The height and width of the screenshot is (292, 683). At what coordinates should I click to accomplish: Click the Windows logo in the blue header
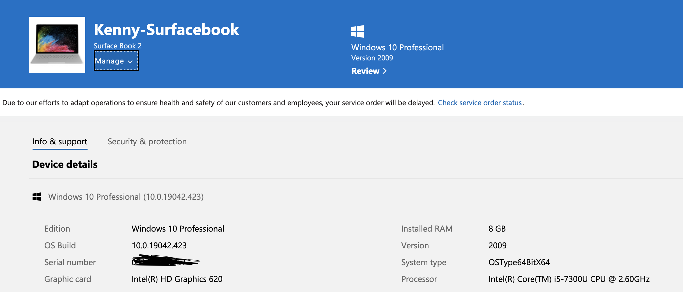pyautogui.click(x=357, y=31)
